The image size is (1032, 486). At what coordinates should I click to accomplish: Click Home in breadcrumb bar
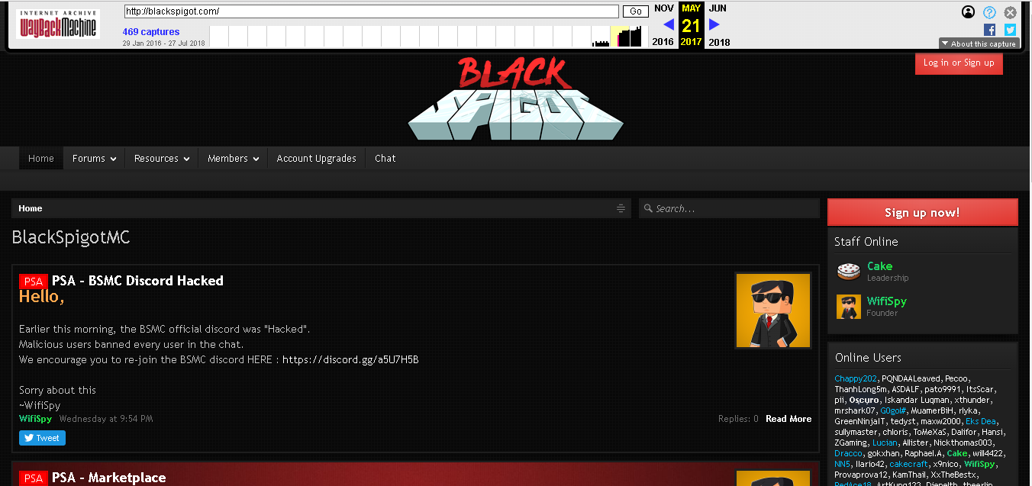click(31, 208)
